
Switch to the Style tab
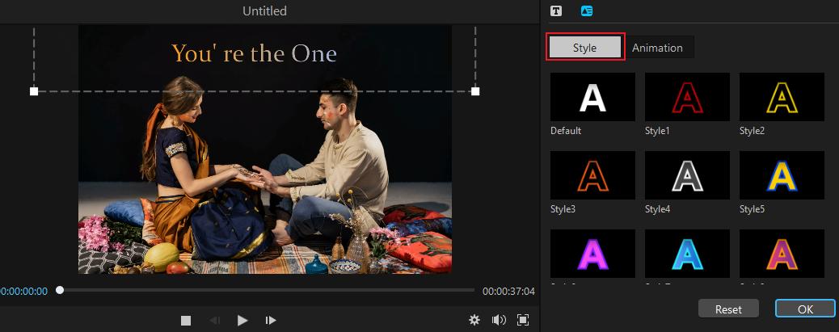pos(585,48)
